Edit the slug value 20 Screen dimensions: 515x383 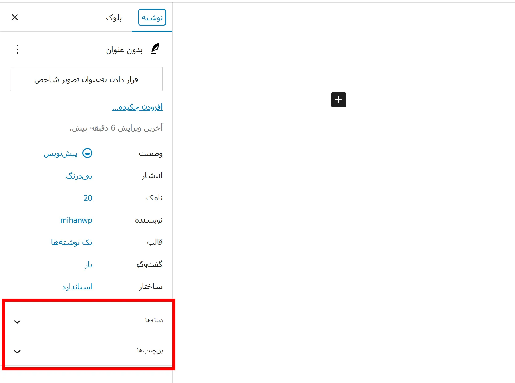pos(88,198)
